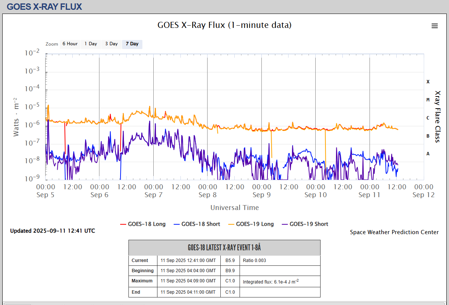This screenshot has width=449, height=305.
Task: Open the chart hamburger context menu
Action: point(434,26)
